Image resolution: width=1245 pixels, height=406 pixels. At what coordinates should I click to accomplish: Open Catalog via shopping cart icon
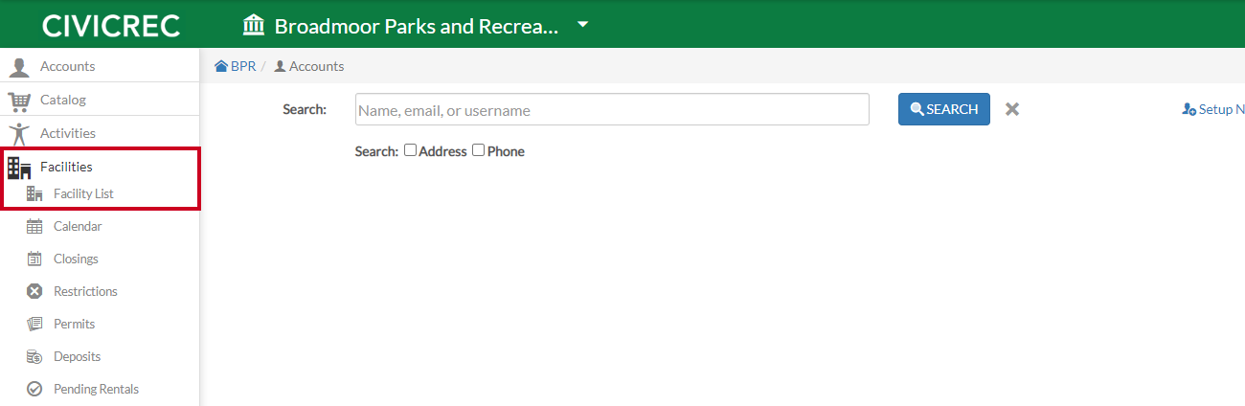pos(19,101)
